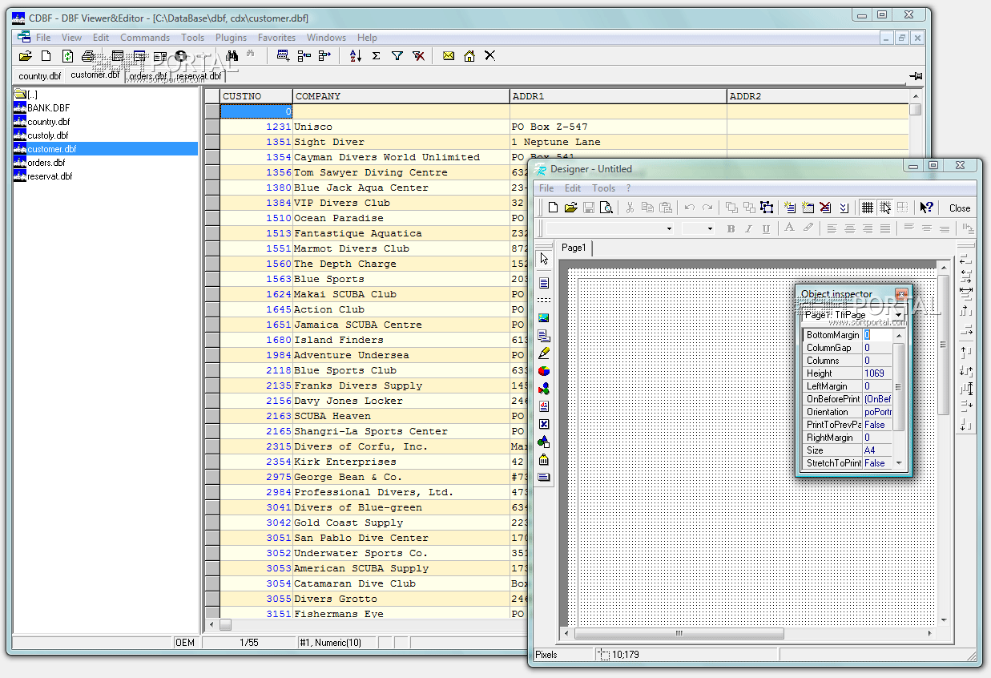991x678 pixels.
Task: Click the yellow envelope mail icon
Action: (x=449, y=56)
